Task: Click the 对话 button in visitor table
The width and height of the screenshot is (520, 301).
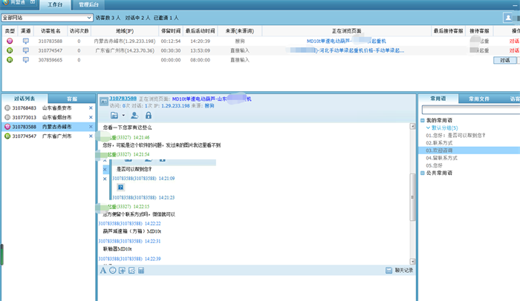Action: pyautogui.click(x=505, y=60)
